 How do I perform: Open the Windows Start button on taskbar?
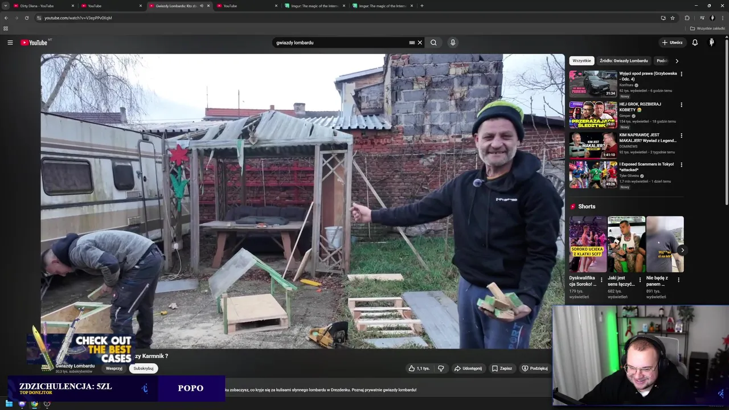click(x=10, y=404)
